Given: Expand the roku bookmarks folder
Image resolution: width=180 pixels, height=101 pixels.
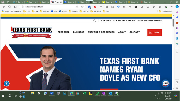Looking at the screenshot, I should (106, 11).
